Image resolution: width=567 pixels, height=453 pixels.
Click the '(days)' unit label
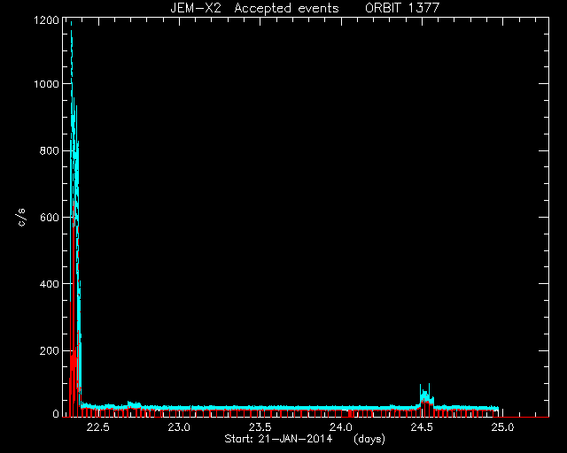(369, 440)
